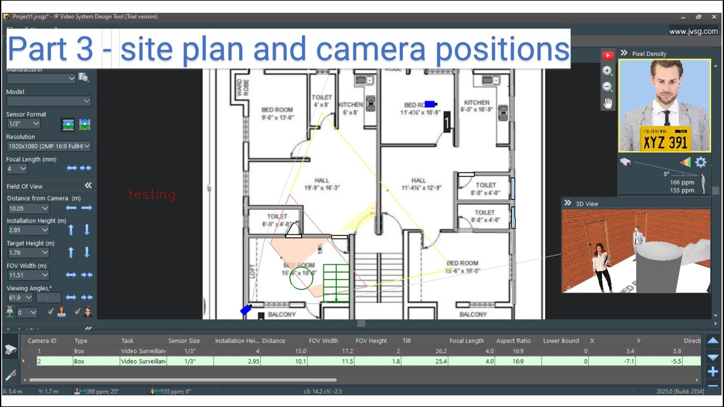Viewport: 724px width, 407px height.
Task: Click the person height icon beside 0 dropdown
Action: coord(10,311)
